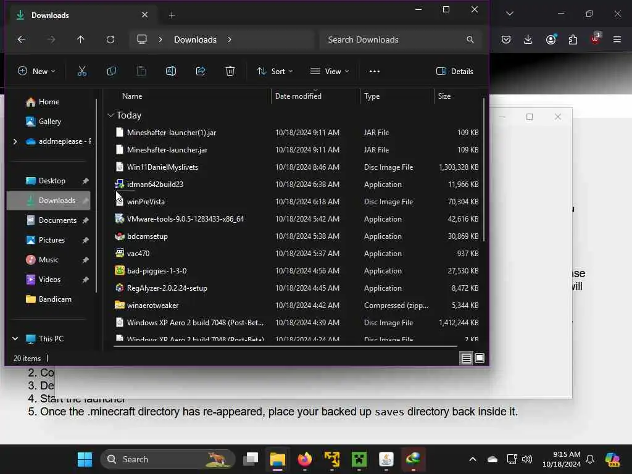Click the This PC monitor icon in address bar
632x474 pixels.
coord(142,39)
